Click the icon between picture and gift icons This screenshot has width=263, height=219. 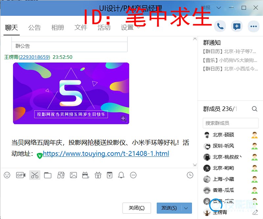coord(85,175)
